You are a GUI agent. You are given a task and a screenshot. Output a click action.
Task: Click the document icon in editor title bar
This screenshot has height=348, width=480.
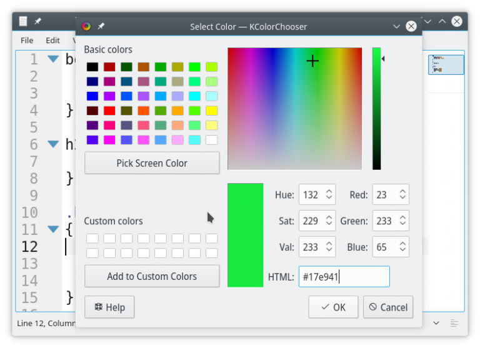[23, 21]
